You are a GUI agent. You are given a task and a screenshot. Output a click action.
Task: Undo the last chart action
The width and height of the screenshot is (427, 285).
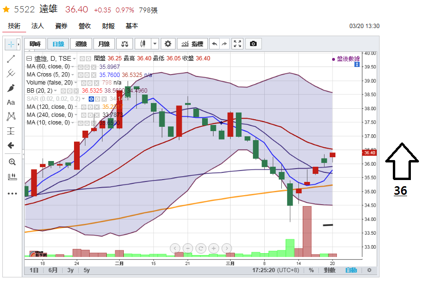point(214,44)
